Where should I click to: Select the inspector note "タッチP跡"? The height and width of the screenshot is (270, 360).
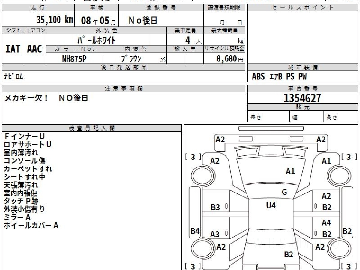[21, 201]
